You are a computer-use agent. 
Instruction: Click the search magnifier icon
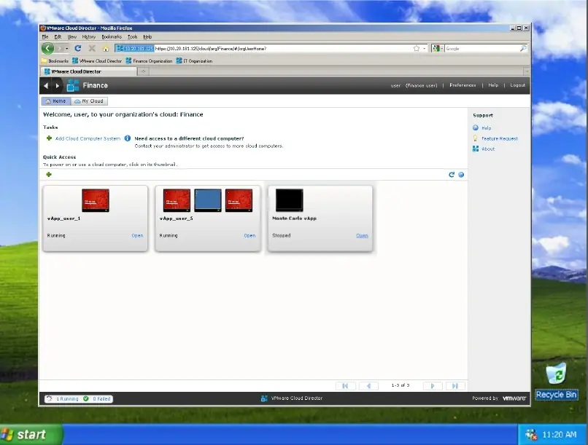point(523,48)
